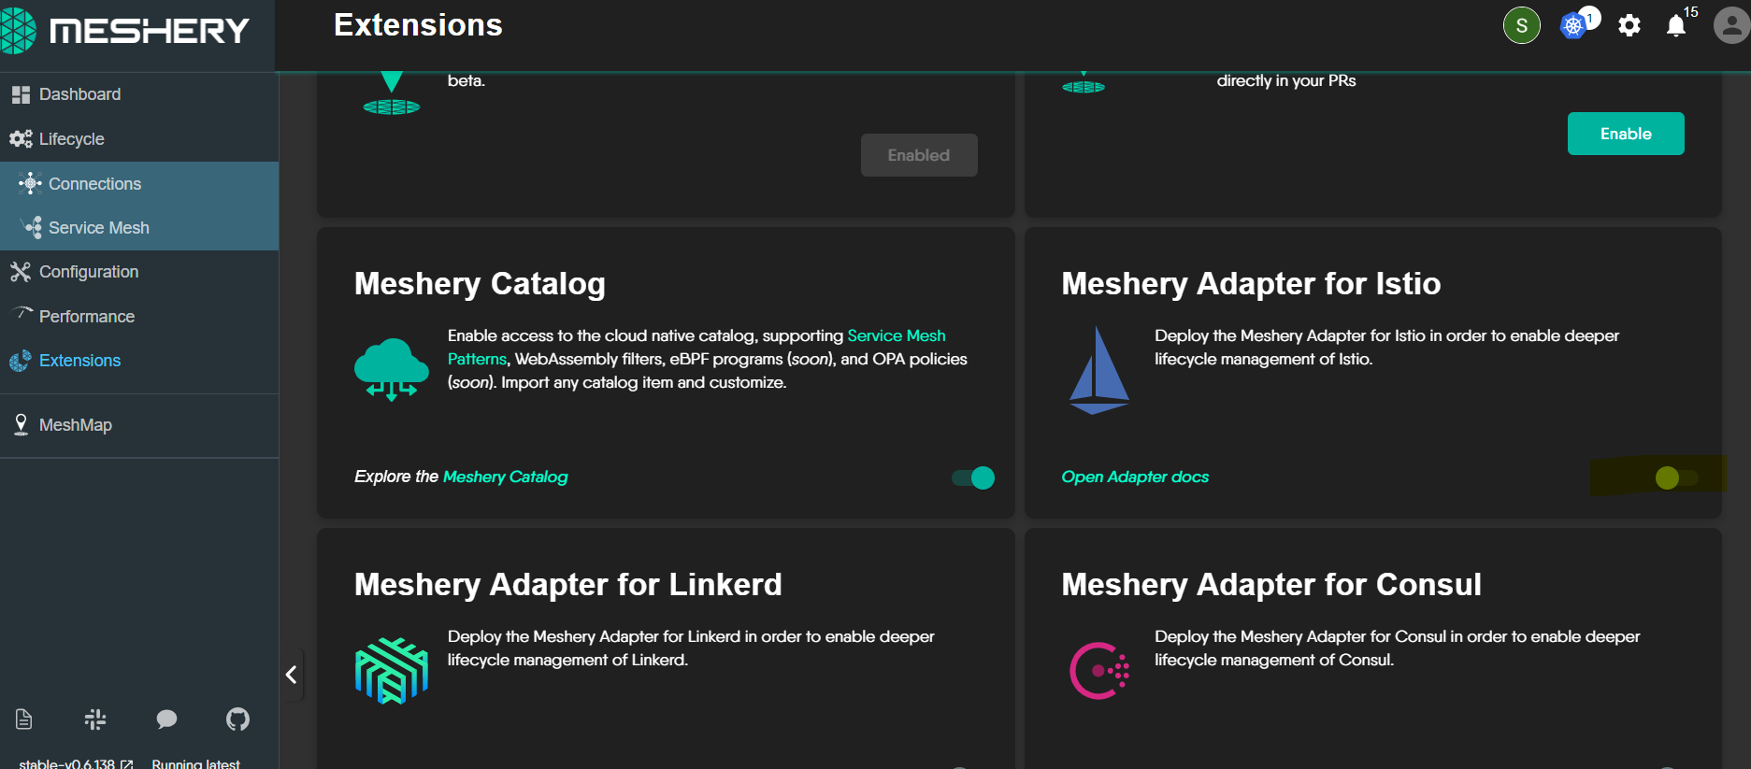This screenshot has height=769, width=1751.
Task: Click the Extensions puzzle icon
Action: [21, 361]
